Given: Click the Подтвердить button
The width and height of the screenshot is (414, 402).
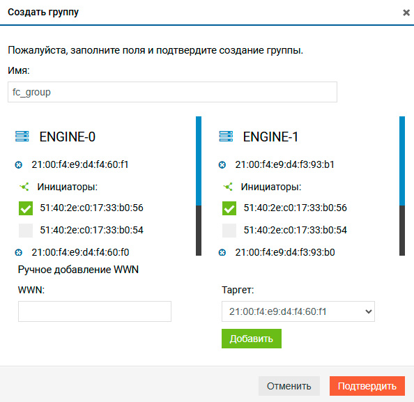Looking at the screenshot, I should coord(367,386).
